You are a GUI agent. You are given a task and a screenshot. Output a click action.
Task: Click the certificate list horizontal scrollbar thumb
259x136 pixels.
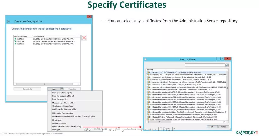160,122
